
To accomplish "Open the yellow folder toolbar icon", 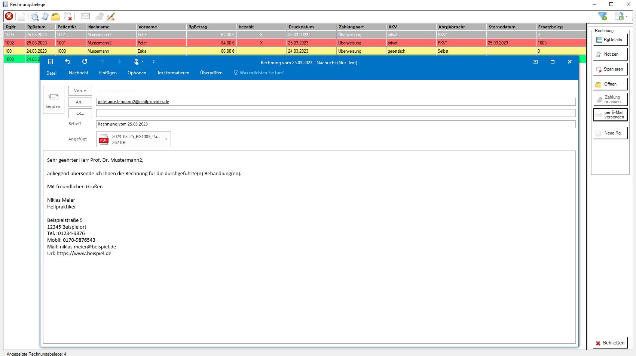I will coord(55,16).
